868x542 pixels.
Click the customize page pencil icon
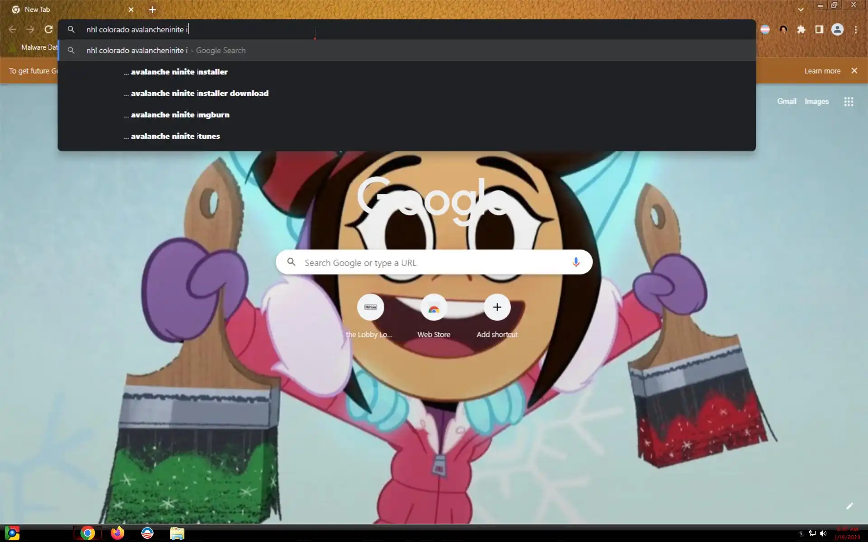pos(849,506)
